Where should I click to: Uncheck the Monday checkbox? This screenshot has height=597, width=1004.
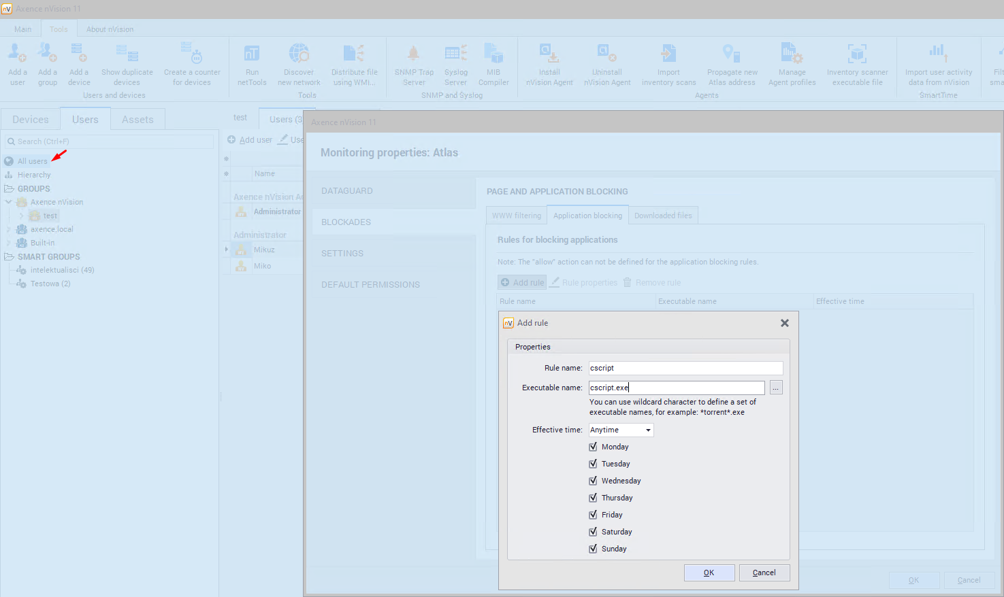(593, 447)
